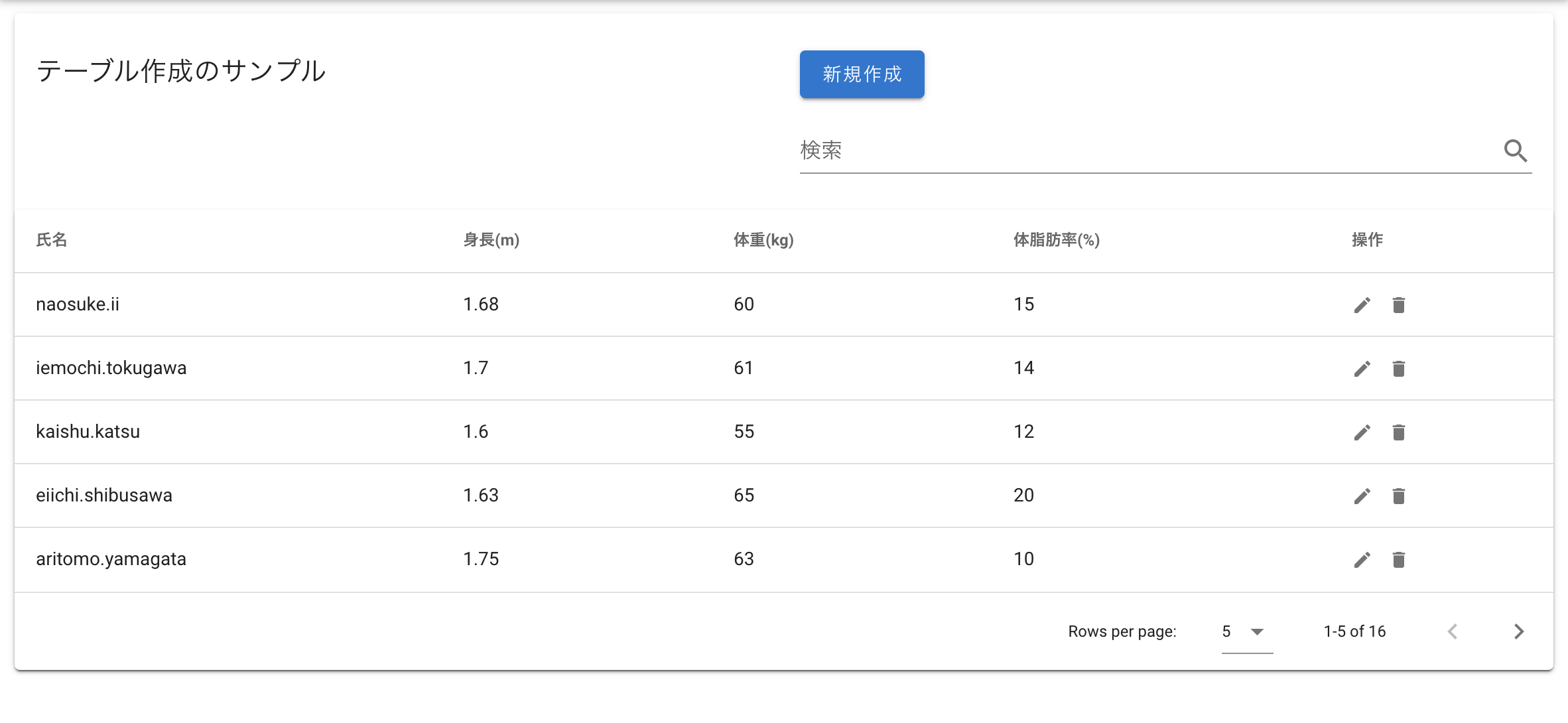Screen dimensions: 1568x723
Task: Edit the aritomo.yamagata row
Action: click(1362, 560)
